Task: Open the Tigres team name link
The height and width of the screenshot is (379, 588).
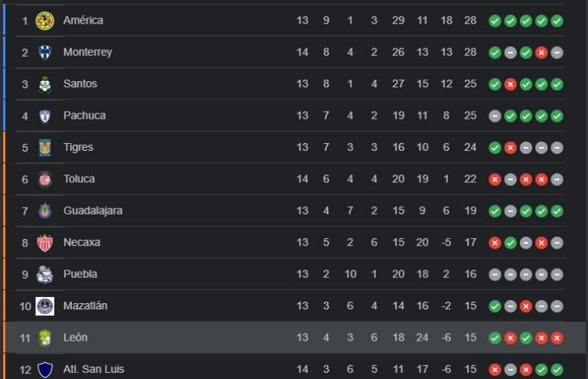Action: point(78,147)
